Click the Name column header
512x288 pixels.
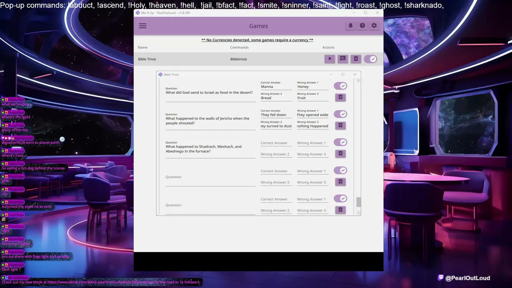coord(143,47)
